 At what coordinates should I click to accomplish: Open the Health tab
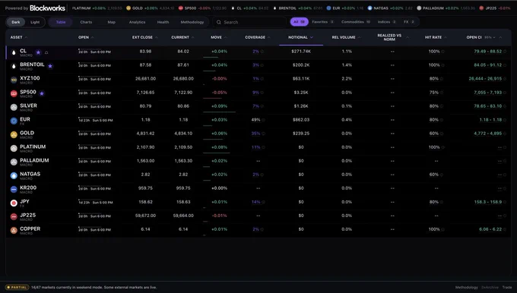click(163, 22)
